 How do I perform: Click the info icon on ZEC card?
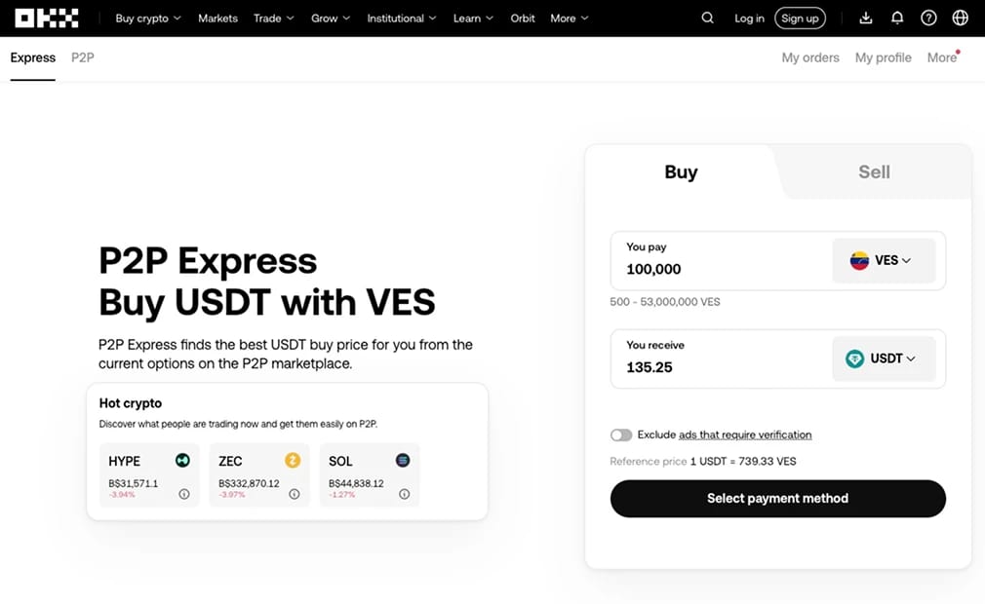click(x=294, y=494)
